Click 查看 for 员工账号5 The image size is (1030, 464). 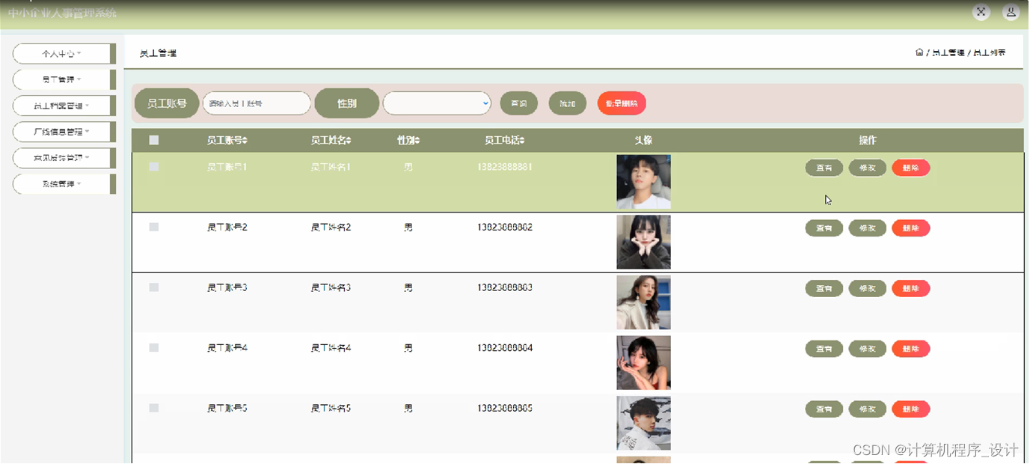pos(824,409)
